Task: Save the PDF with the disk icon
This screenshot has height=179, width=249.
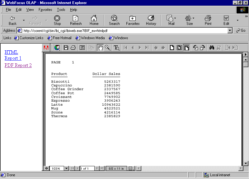Action: pos(65,47)
